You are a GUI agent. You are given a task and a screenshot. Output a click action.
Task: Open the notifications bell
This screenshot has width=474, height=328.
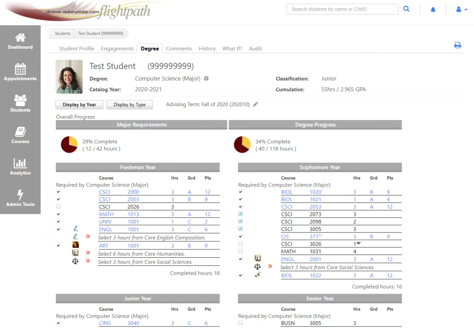[x=433, y=9]
